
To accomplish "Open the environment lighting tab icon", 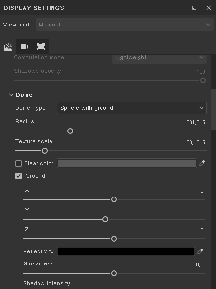I will (8, 47).
